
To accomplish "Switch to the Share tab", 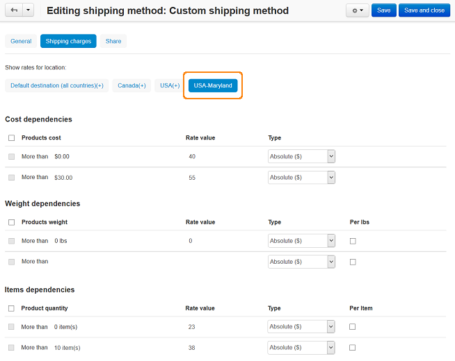I will (113, 41).
